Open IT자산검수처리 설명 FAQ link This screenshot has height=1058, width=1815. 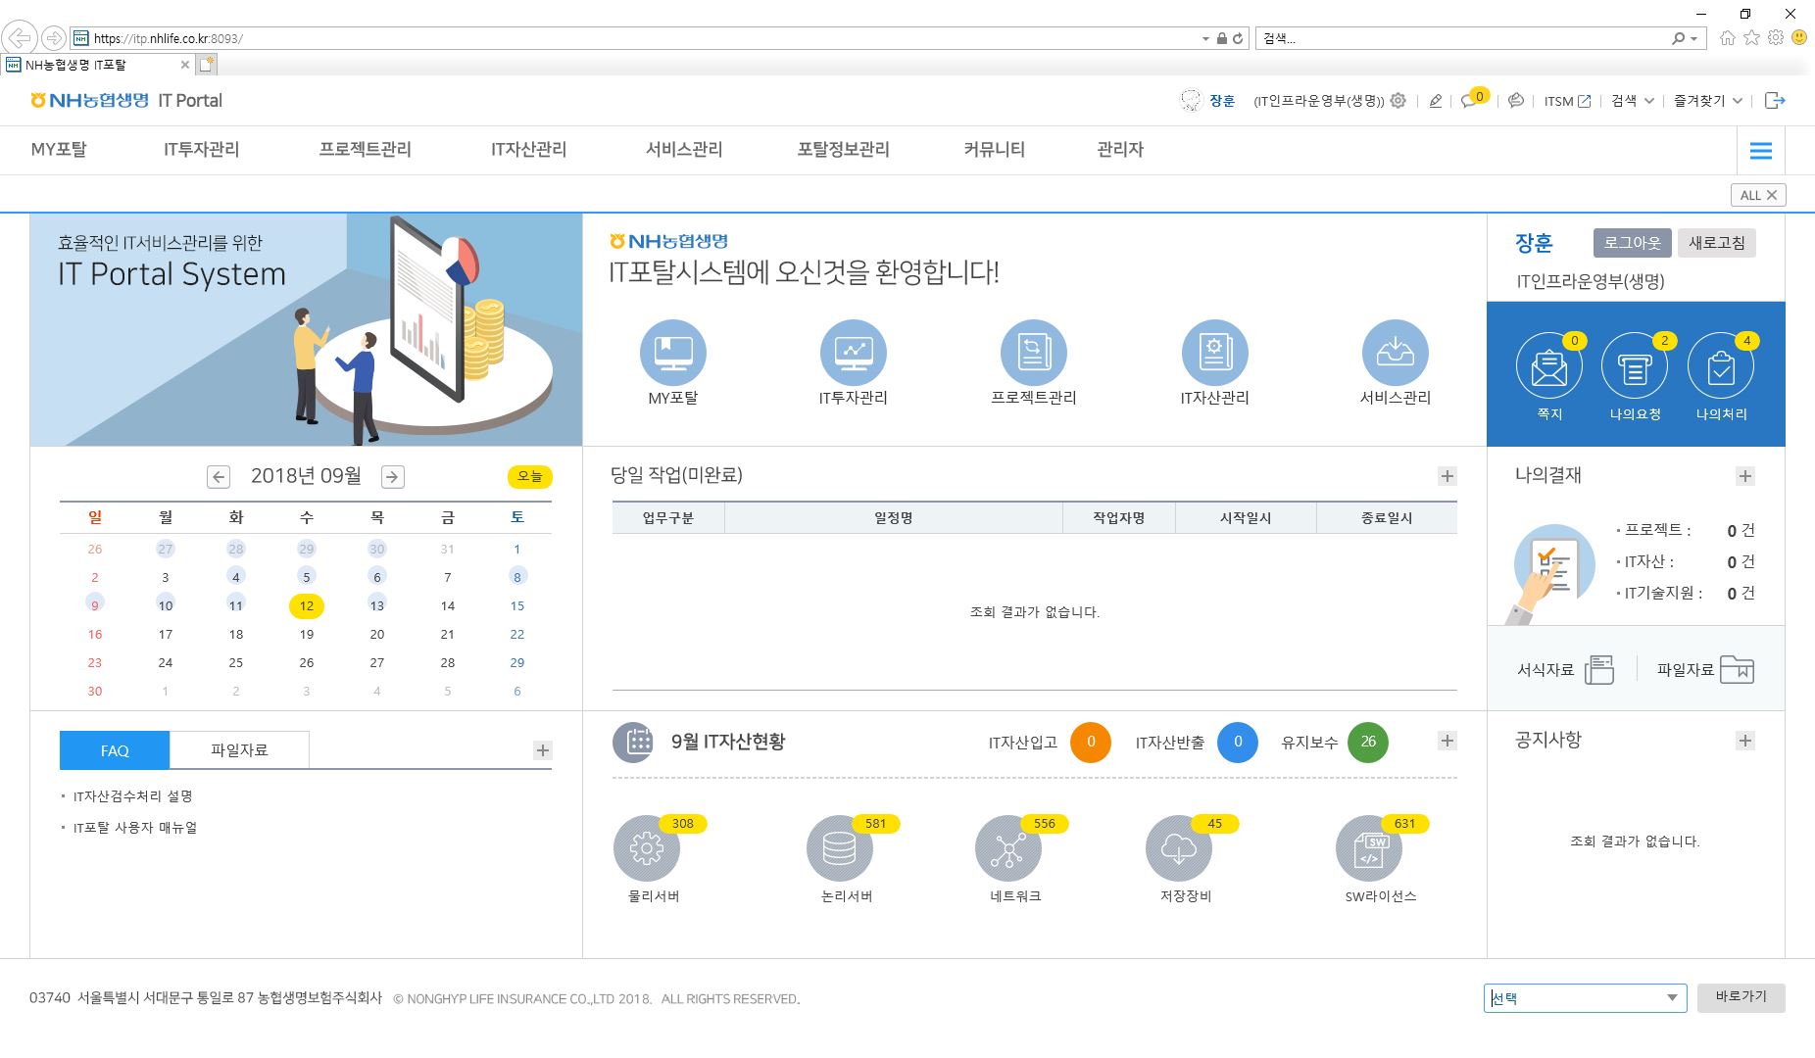click(x=132, y=796)
